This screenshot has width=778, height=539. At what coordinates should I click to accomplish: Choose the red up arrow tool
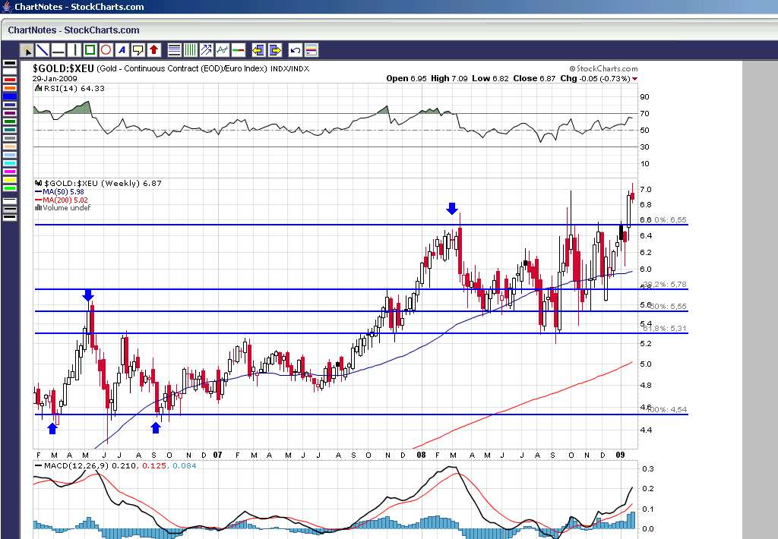[154, 50]
